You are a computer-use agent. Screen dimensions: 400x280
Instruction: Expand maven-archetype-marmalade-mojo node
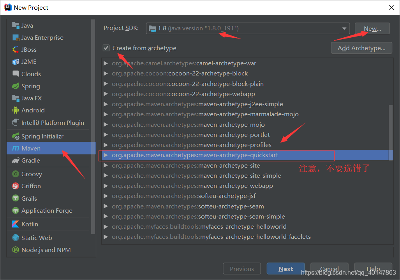pos(106,114)
